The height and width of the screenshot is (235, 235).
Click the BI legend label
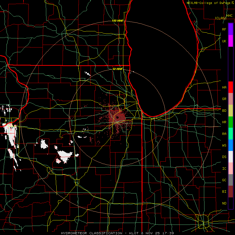[224, 192]
